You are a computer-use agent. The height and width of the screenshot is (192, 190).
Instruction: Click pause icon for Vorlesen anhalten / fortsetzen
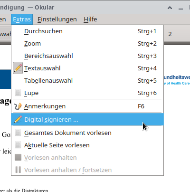18,170
